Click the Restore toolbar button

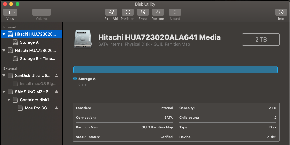click(x=158, y=12)
